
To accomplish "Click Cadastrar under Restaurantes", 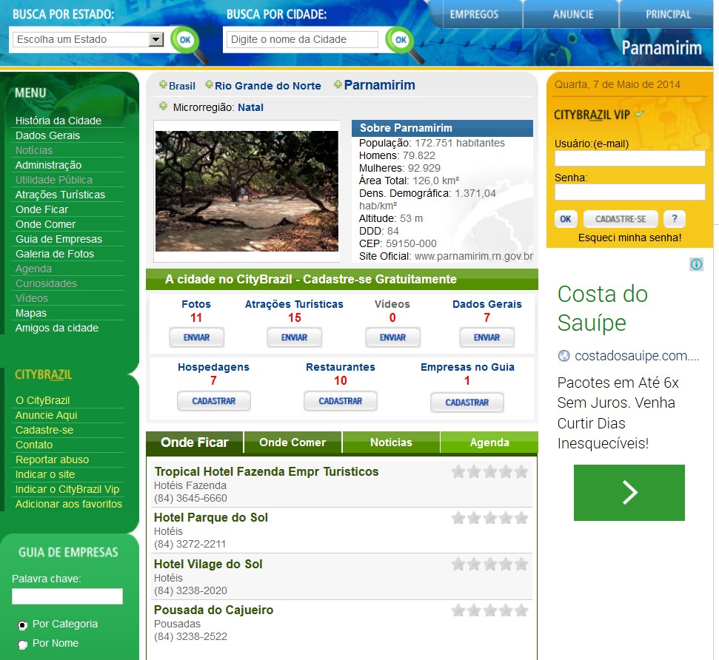I will tap(340, 401).
